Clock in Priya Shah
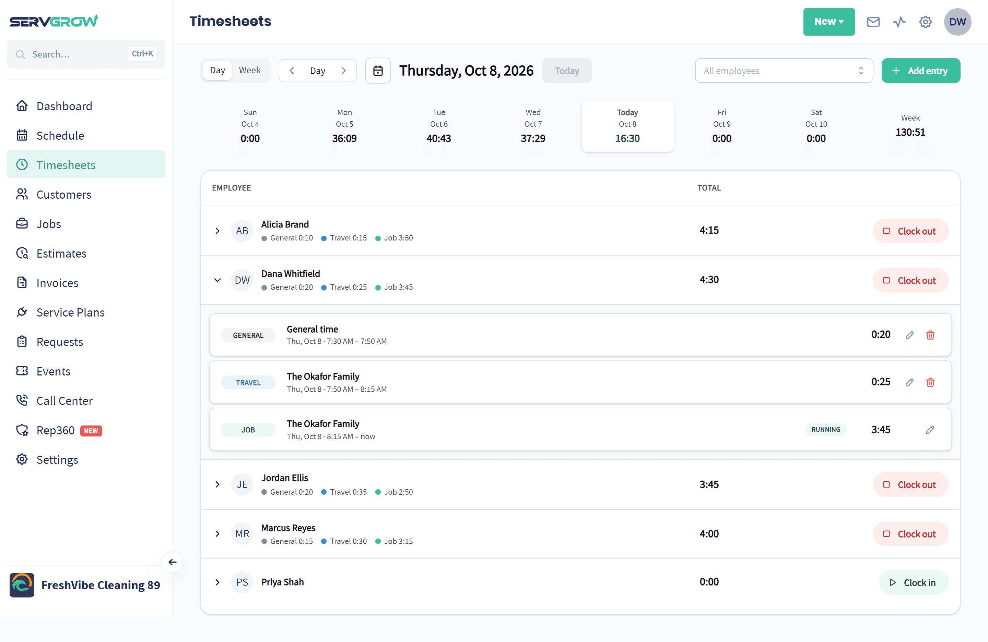Image resolution: width=988 pixels, height=642 pixels. (913, 582)
